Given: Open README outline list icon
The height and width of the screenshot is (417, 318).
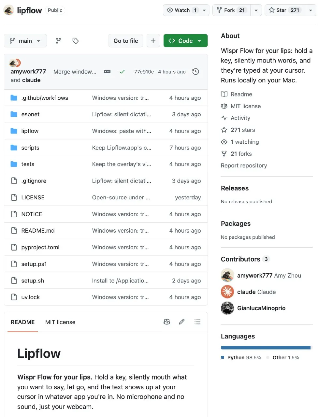Looking at the screenshot, I should (x=197, y=322).
